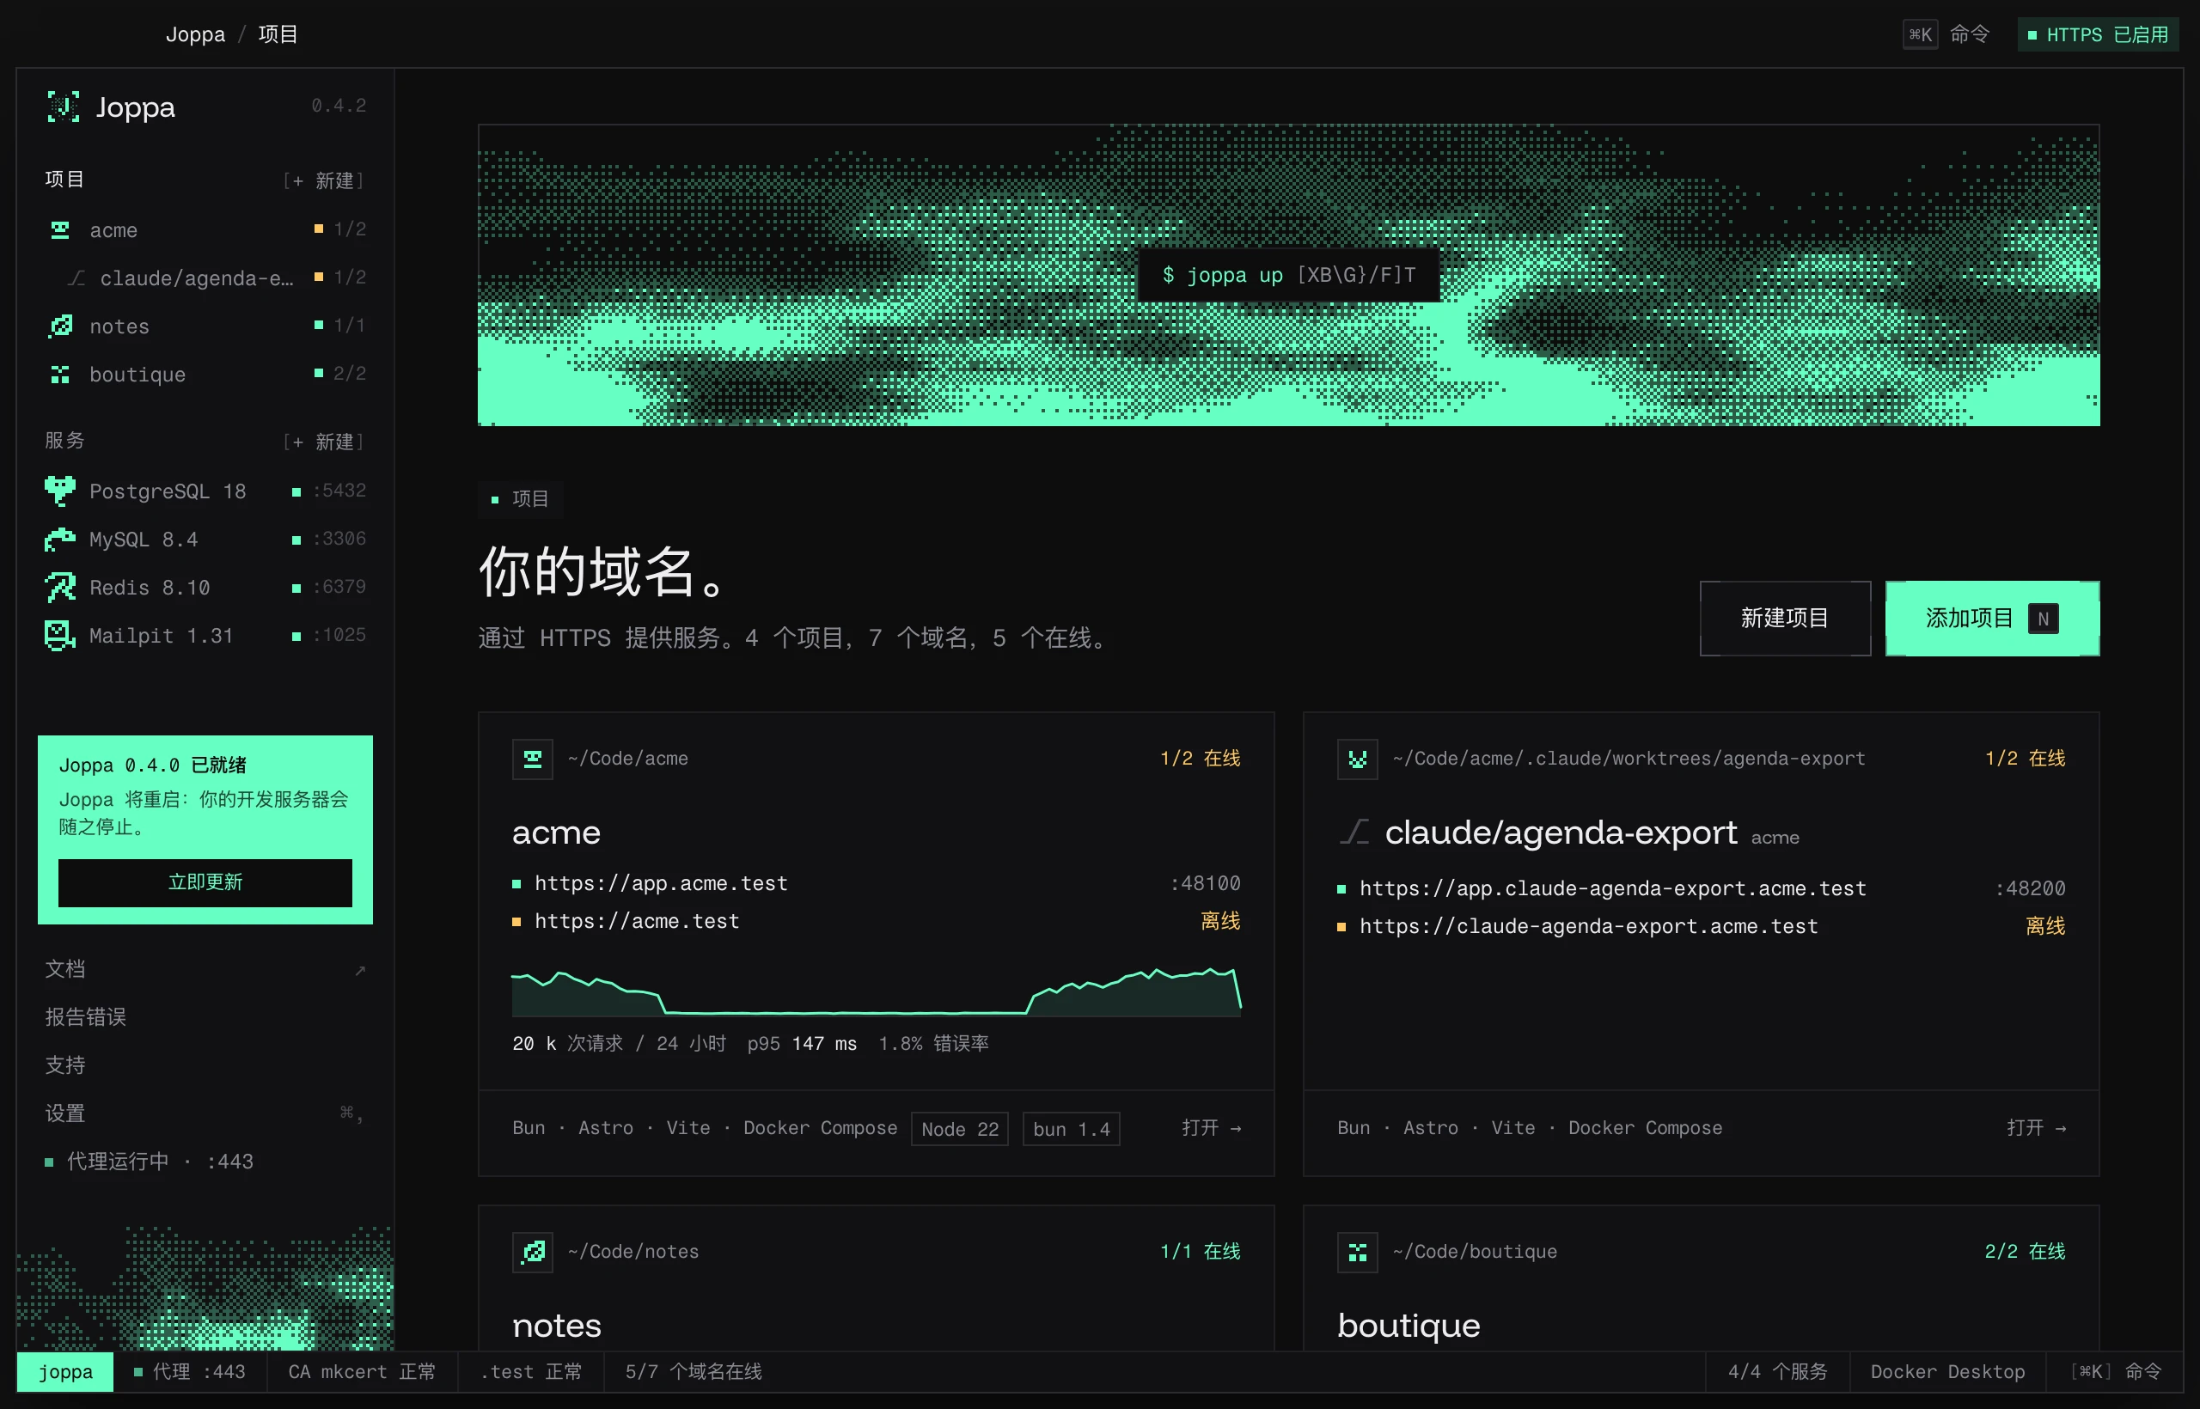Click the external-link arrow beside 文档
This screenshot has width=2200, height=1409.
[x=360, y=970]
